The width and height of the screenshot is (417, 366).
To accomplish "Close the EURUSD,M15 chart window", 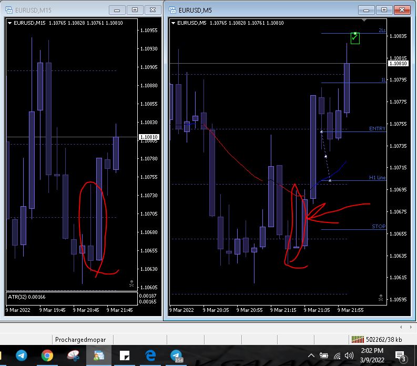I will coord(152,10).
